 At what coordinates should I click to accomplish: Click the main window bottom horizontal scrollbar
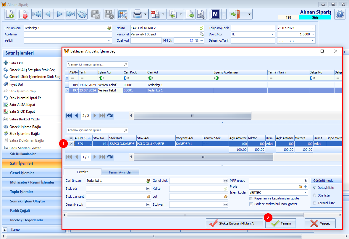point(154,236)
